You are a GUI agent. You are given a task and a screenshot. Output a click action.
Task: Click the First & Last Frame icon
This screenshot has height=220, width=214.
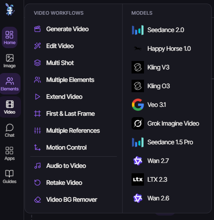point(37,114)
